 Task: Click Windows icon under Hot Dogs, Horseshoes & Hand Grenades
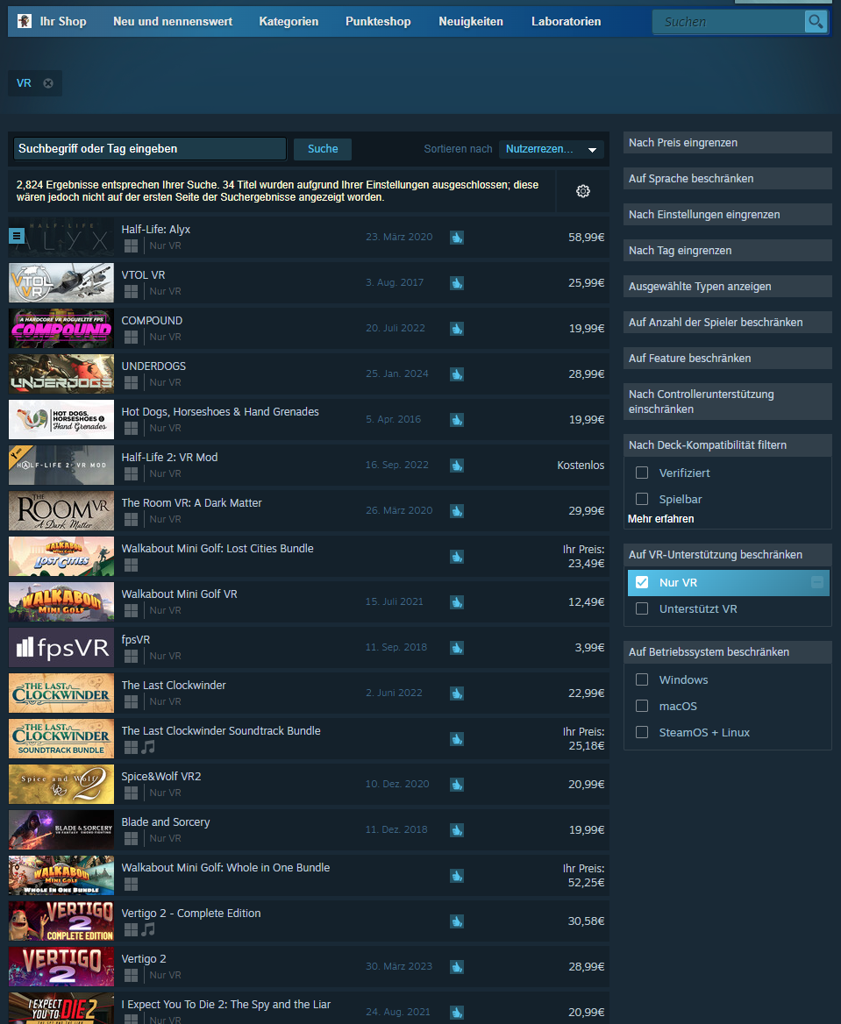click(131, 428)
